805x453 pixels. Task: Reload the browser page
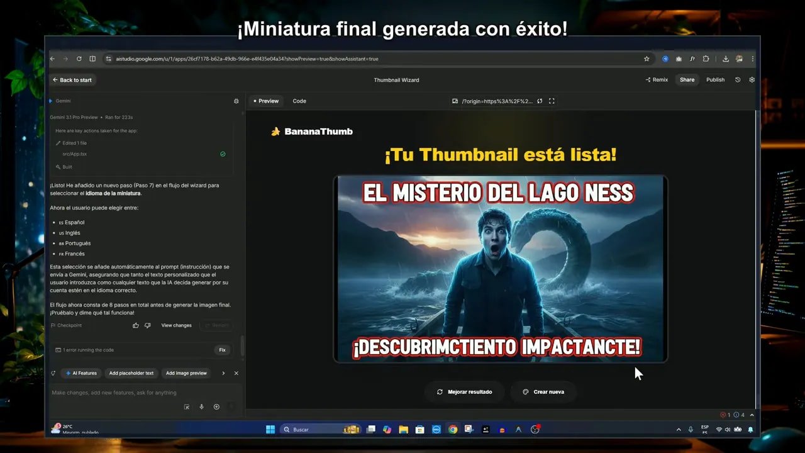[79, 59]
